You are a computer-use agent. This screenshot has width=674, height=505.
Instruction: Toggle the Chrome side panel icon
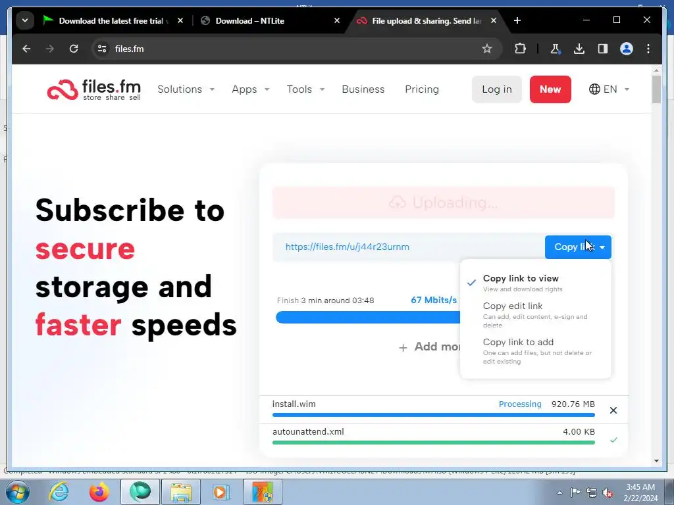tap(603, 49)
